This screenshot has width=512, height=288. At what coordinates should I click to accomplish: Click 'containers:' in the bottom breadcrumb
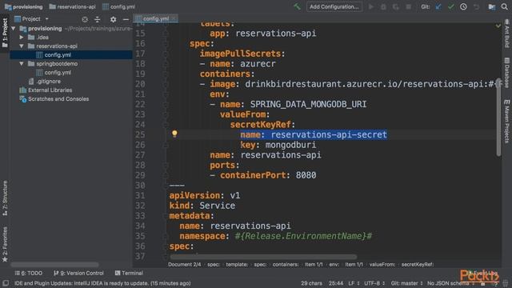coord(286,265)
